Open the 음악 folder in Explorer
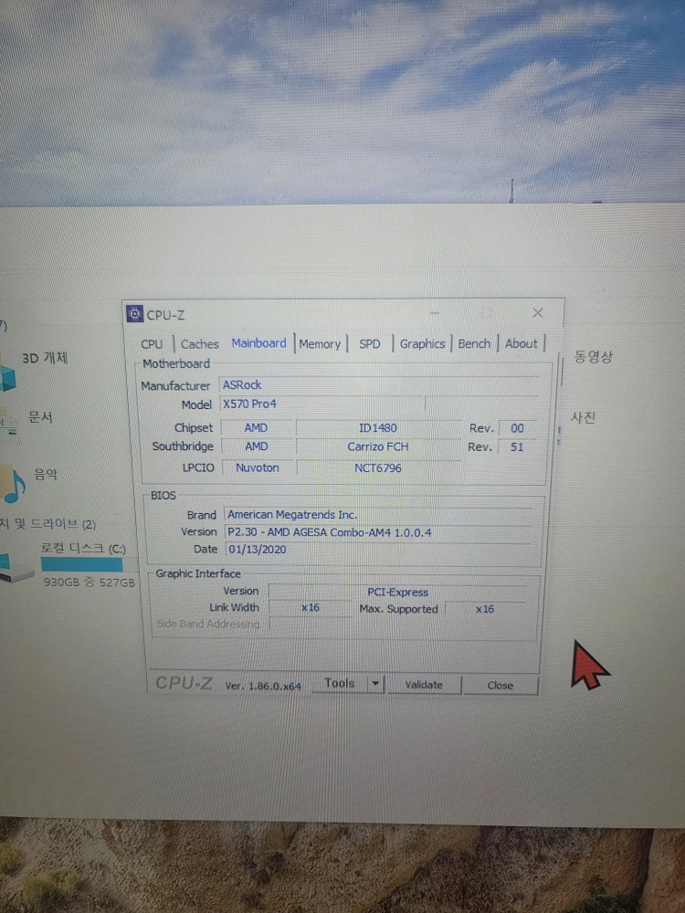685x913 pixels. (x=46, y=475)
